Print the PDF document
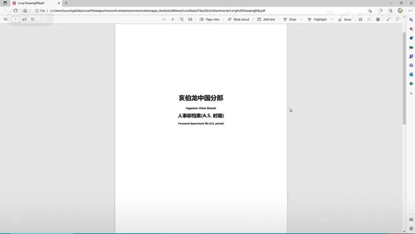Screen dimensions: 415x234 [360, 19]
